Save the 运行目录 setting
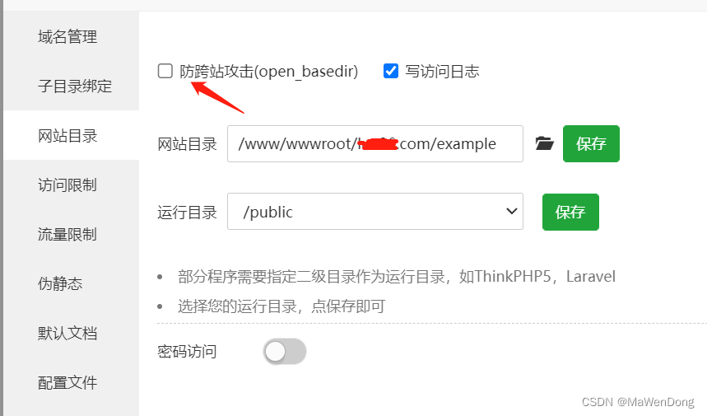 tap(570, 212)
